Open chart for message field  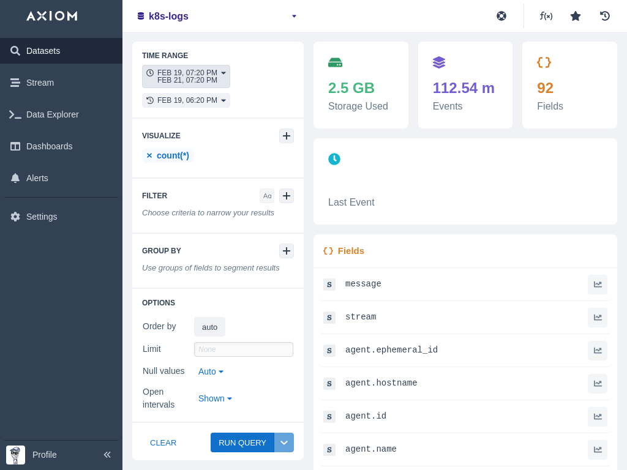point(598,285)
